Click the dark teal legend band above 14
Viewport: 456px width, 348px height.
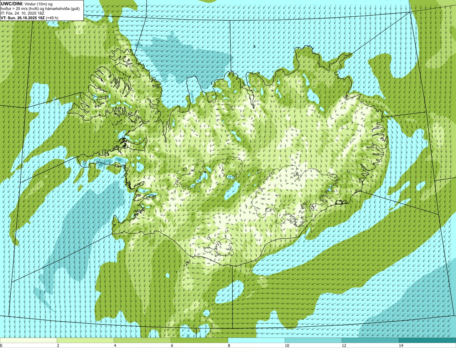427,340
